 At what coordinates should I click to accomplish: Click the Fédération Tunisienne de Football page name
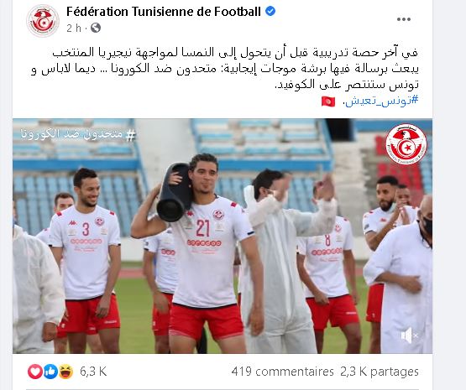[164, 12]
